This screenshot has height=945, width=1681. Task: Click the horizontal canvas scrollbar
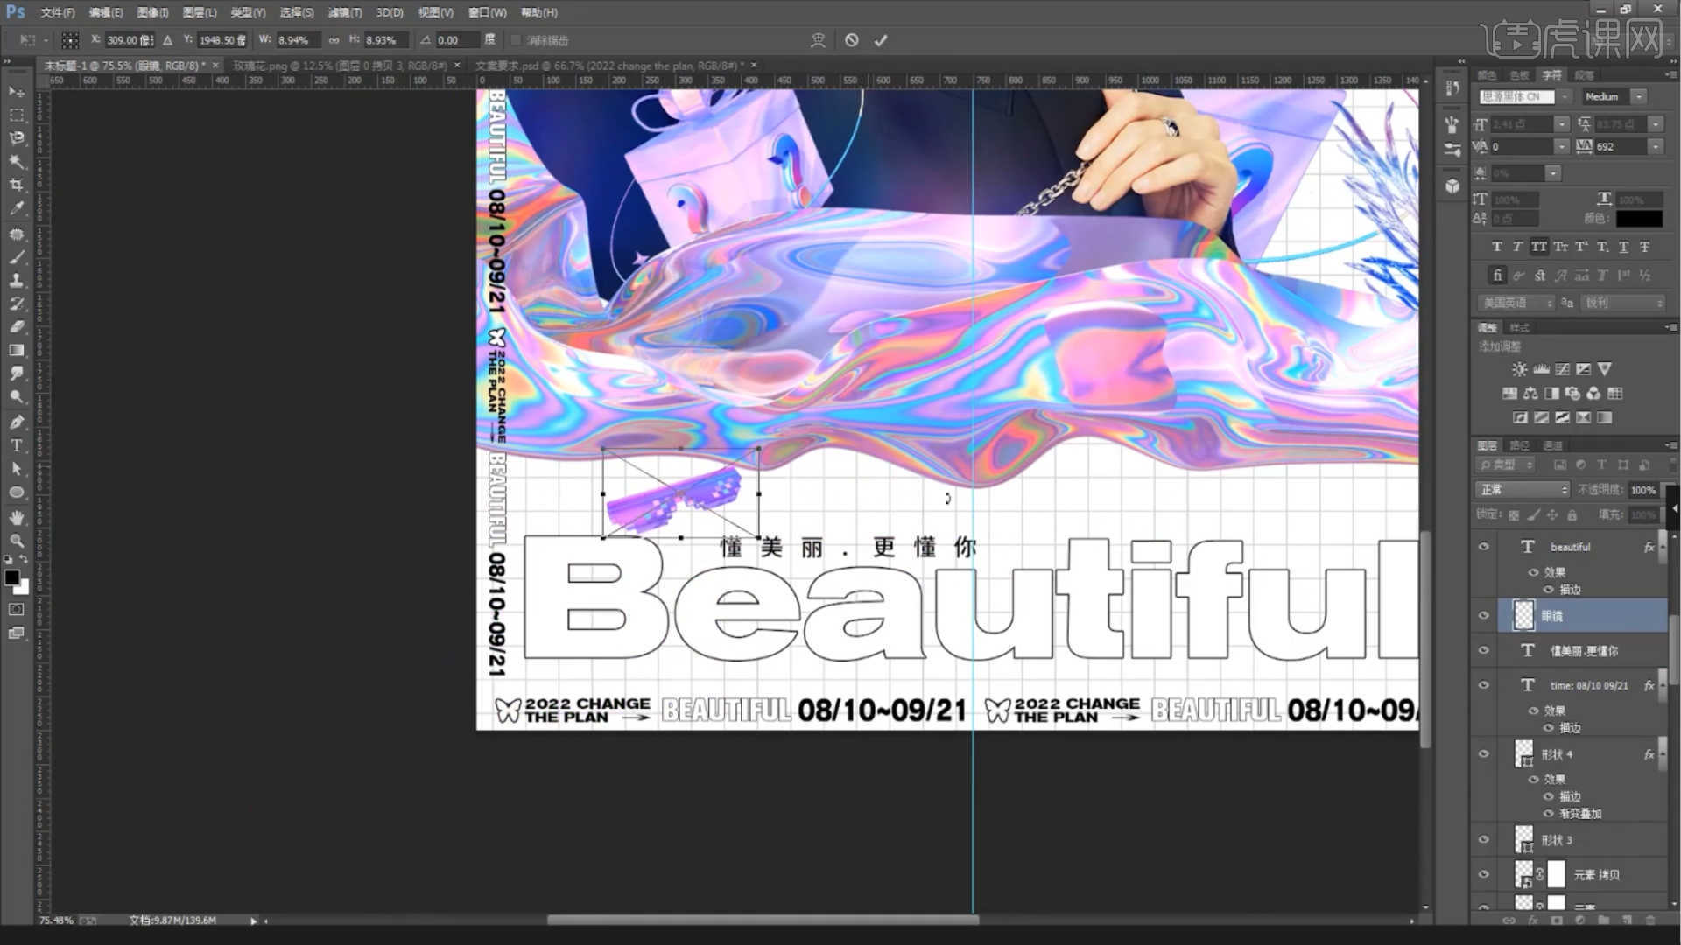(763, 920)
